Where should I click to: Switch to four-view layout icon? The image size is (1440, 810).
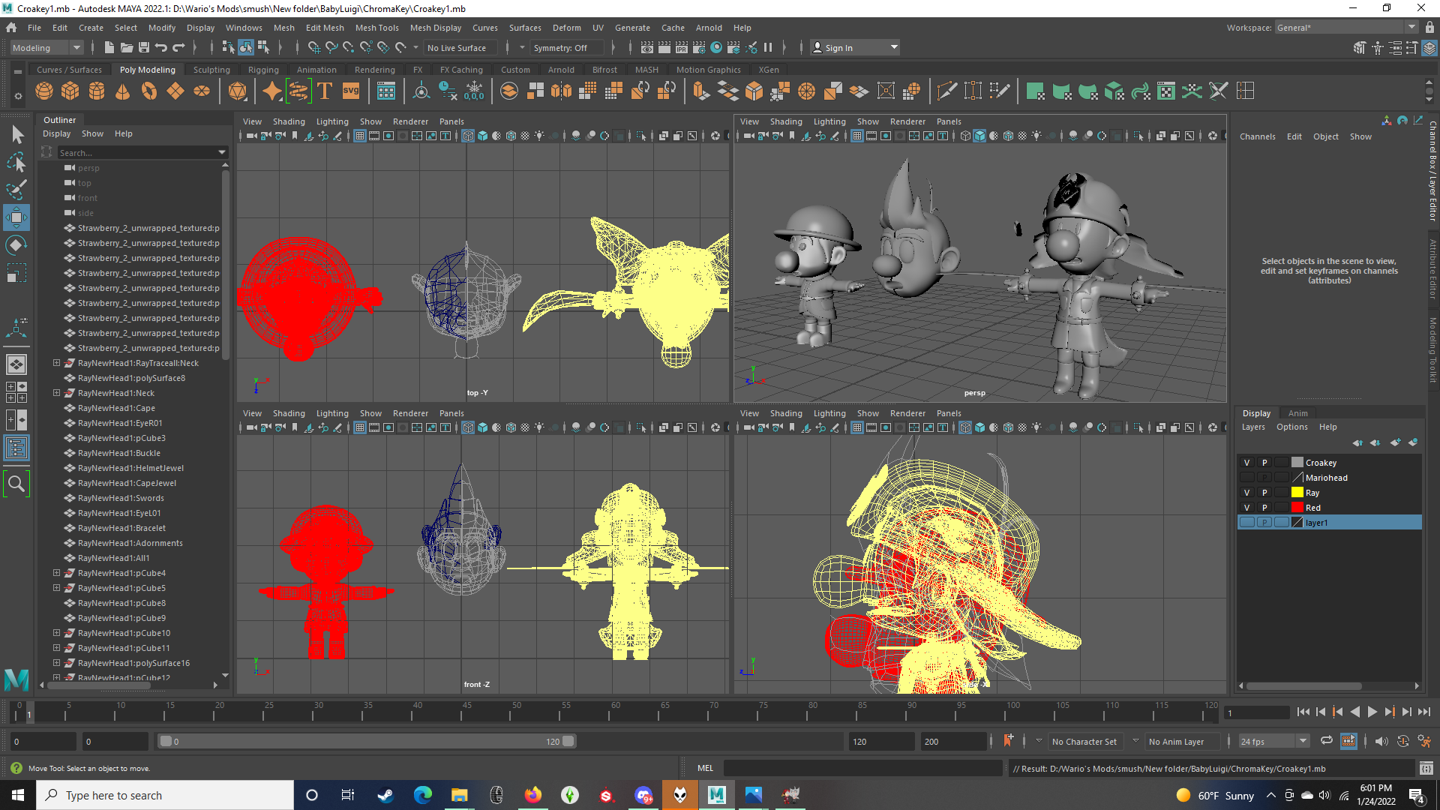pyautogui.click(x=16, y=392)
